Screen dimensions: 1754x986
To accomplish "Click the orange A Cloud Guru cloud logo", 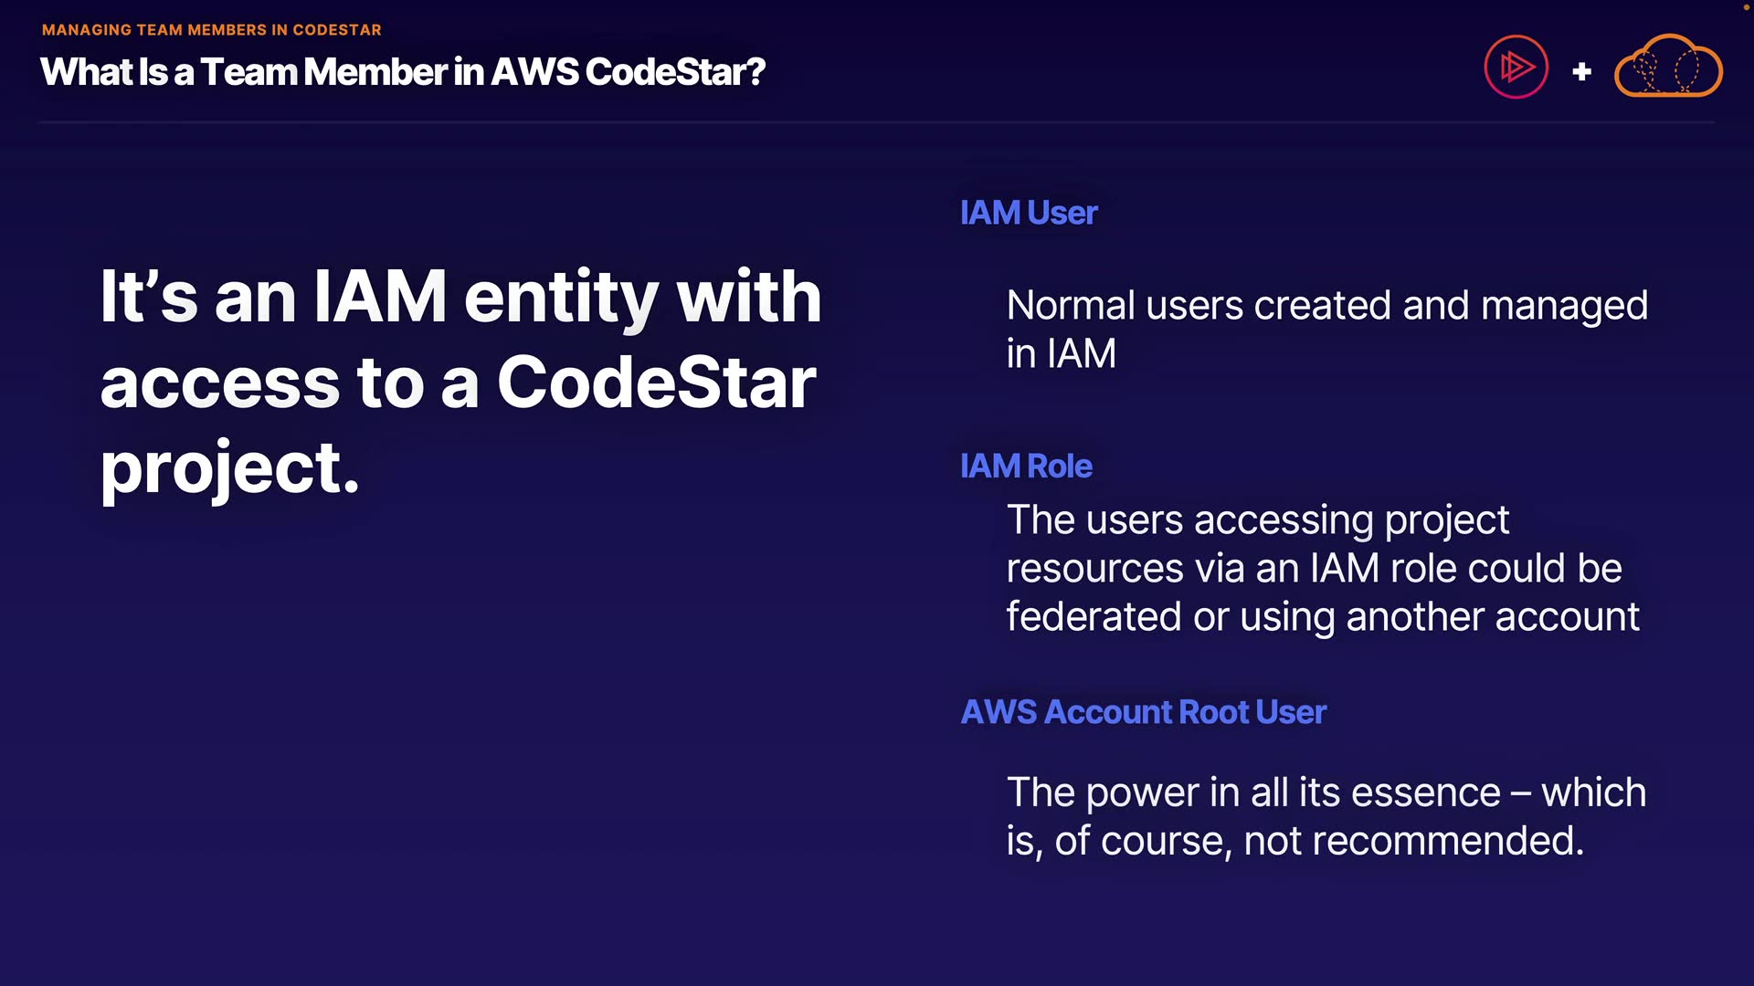I will pyautogui.click(x=1668, y=67).
